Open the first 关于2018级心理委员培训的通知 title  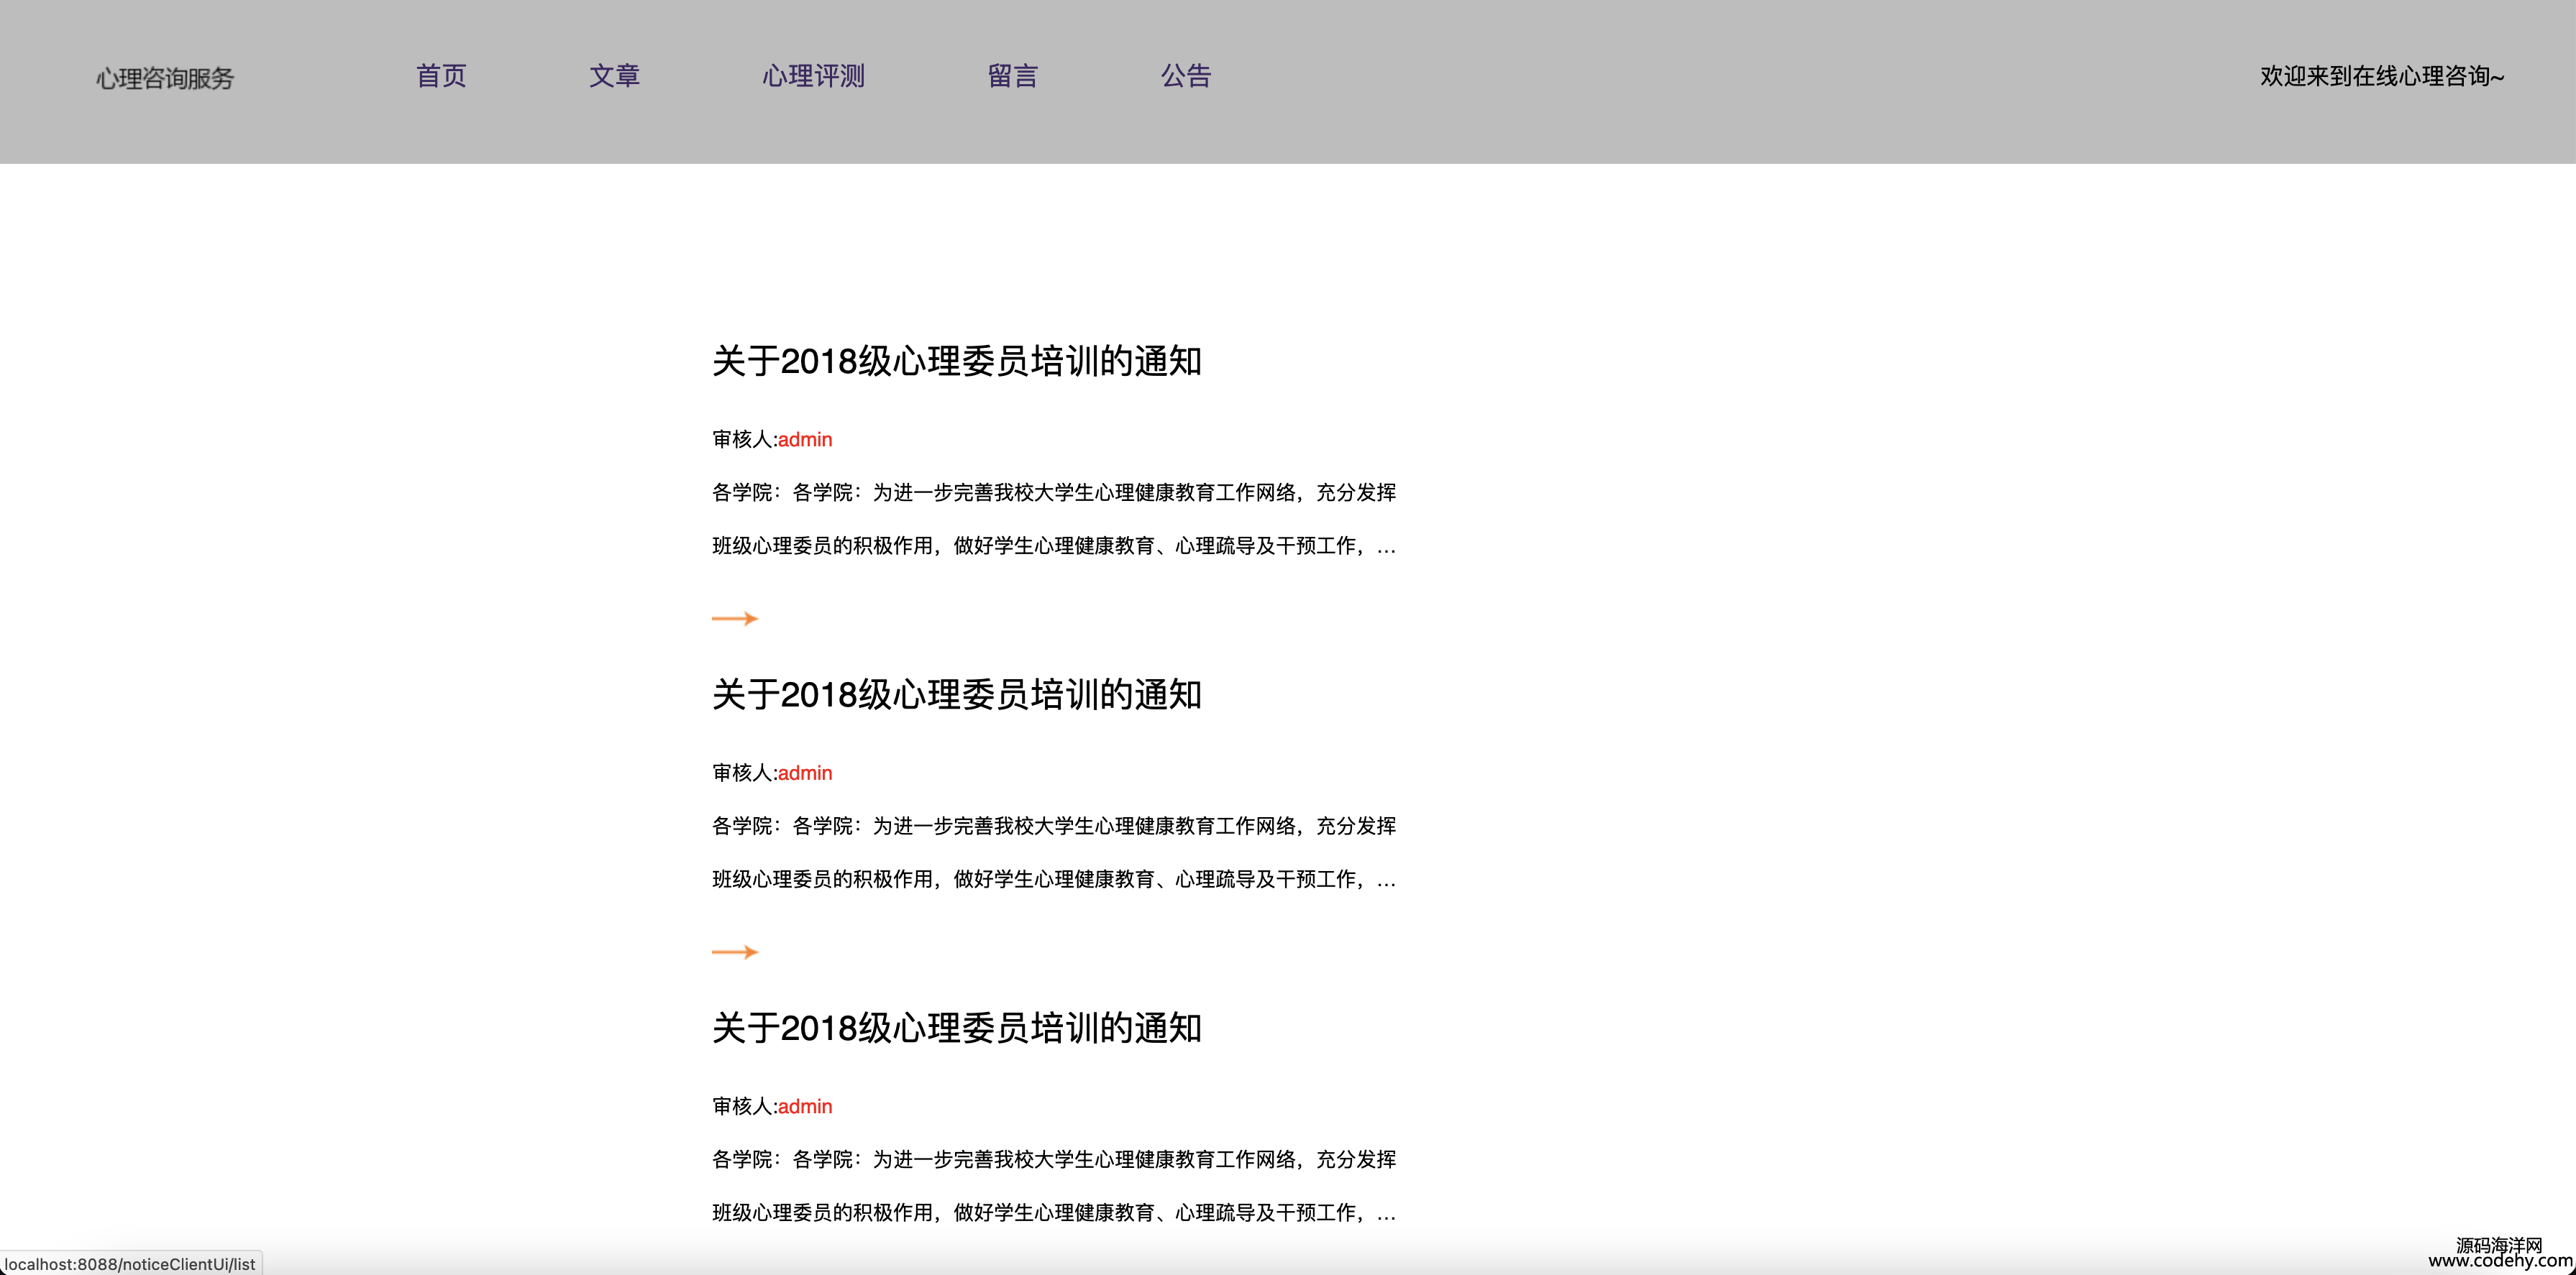(x=957, y=361)
